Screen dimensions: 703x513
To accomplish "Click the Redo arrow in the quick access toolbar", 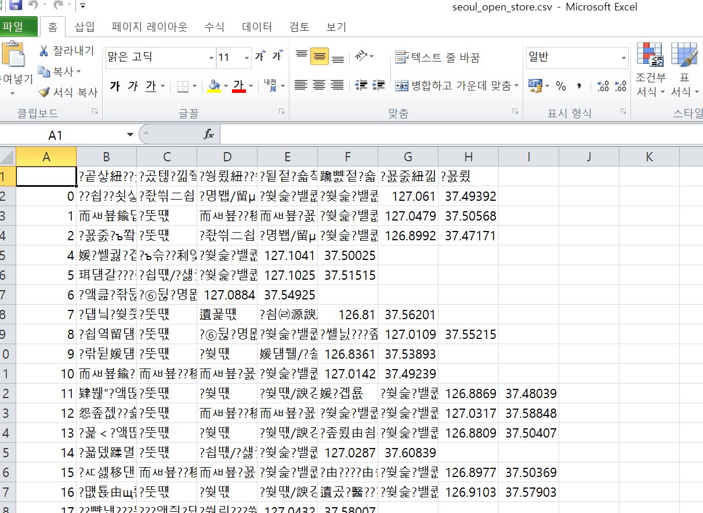I will click(58, 6).
